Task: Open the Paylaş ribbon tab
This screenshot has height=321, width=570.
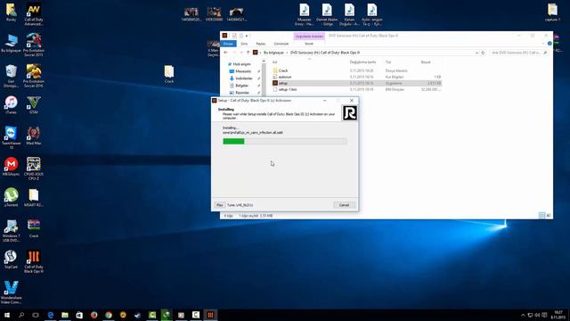Action: tap(261, 44)
